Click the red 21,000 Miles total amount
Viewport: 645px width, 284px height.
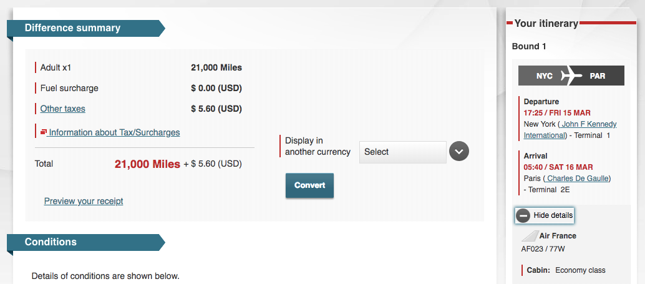click(x=147, y=164)
